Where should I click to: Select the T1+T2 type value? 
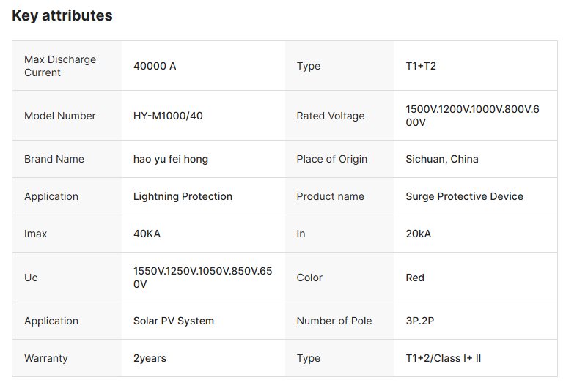point(421,66)
